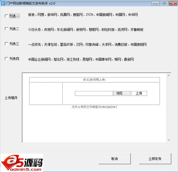Viewport: 178px width, 172px height.
Task: Click the site list starting with 今日头条
Action: 86,30
